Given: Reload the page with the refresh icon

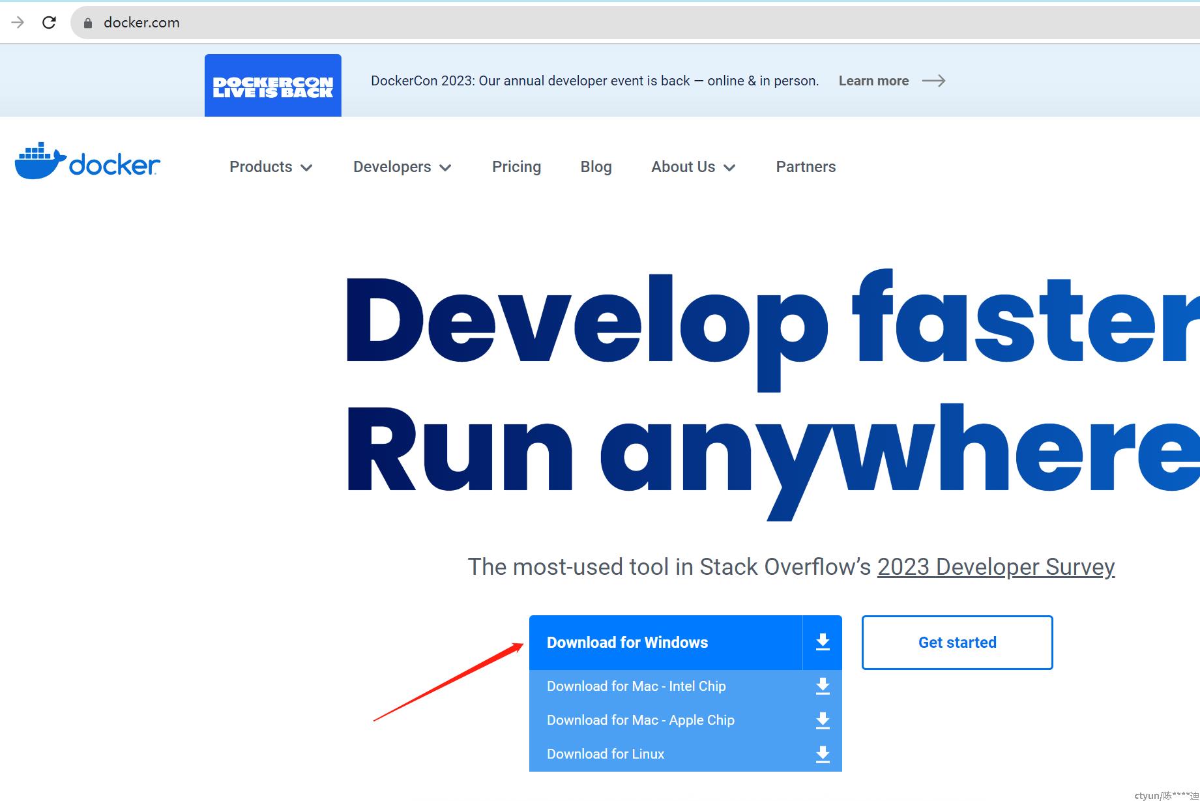Looking at the screenshot, I should tap(49, 23).
